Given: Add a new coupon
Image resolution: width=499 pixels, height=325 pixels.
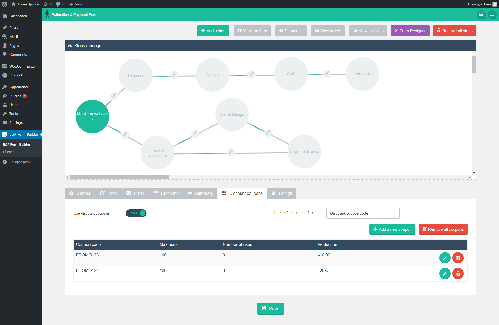Looking at the screenshot, I should (392, 229).
